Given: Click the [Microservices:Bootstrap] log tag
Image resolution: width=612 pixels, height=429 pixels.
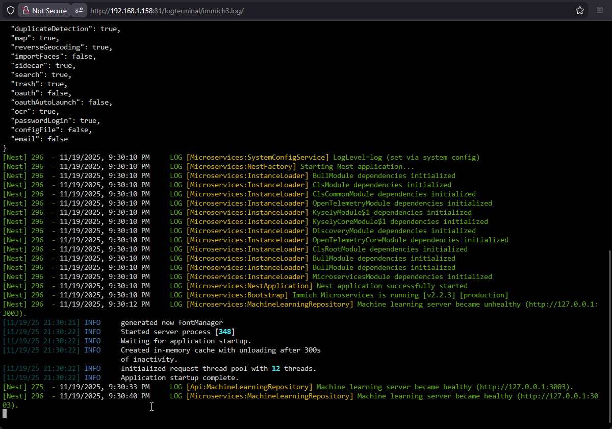Looking at the screenshot, I should 237,295.
